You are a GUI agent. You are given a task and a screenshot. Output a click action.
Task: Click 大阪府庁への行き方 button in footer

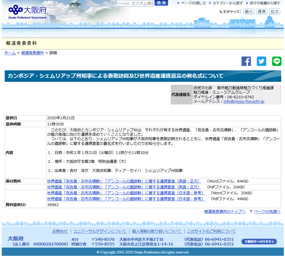pos(259,242)
